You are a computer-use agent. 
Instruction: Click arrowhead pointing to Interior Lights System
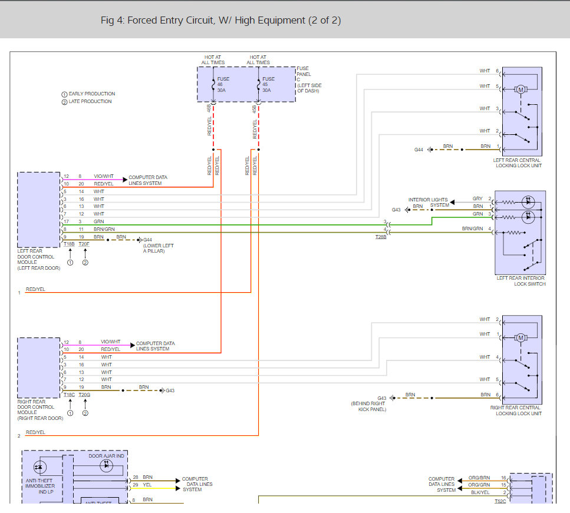pos(452,203)
